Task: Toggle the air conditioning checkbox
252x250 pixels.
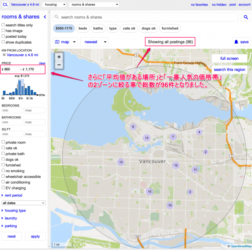Action: tap(3, 182)
